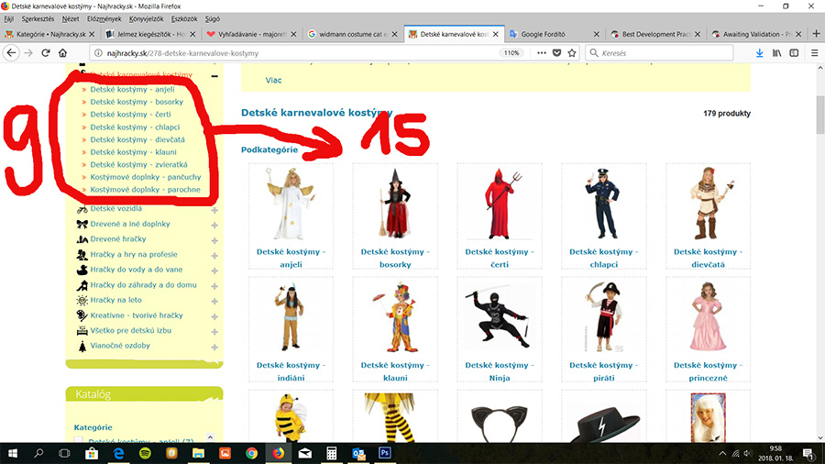This screenshot has width=825, height=464.
Task: Click the najhracky.sk address bar URL
Action: (182, 53)
